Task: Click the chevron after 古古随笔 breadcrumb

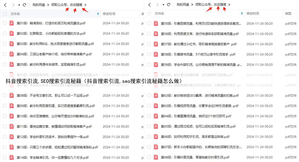Action: click(x=86, y=5)
